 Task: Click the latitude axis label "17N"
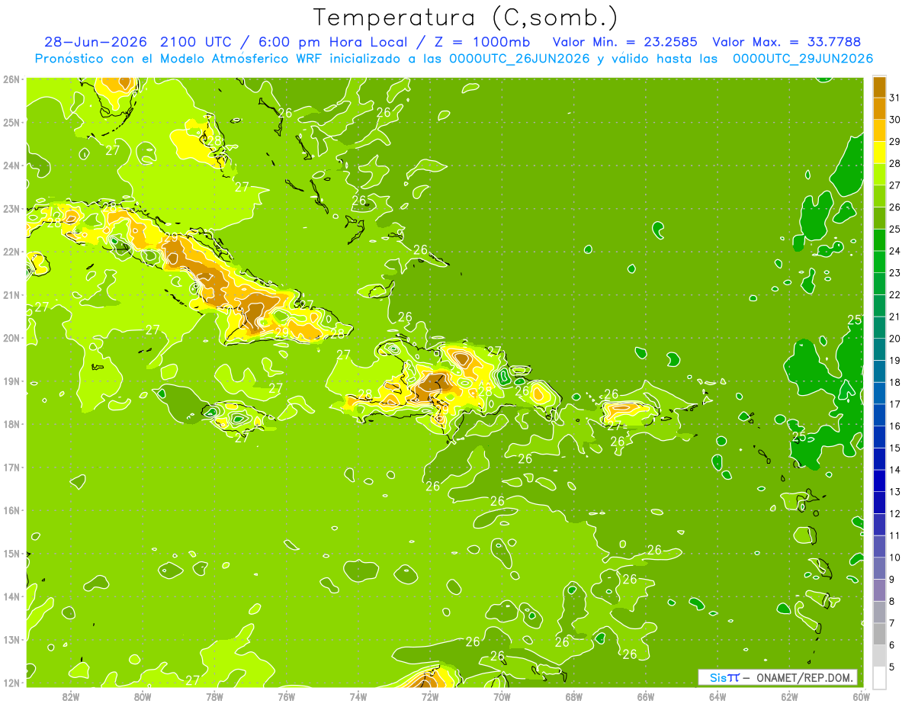pos(11,467)
